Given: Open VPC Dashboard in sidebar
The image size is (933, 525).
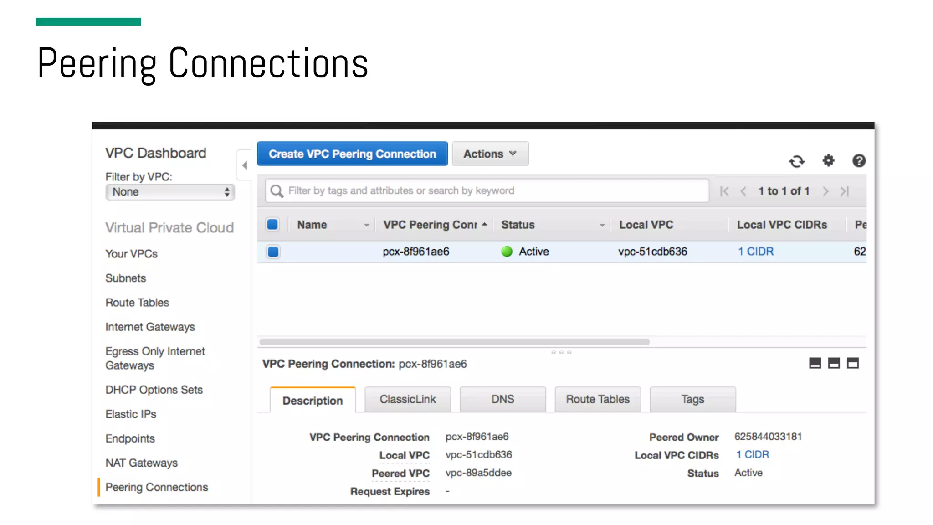Looking at the screenshot, I should 156,153.
